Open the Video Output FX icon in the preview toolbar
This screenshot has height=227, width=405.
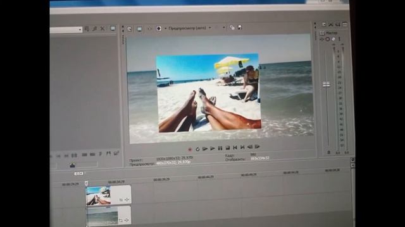click(x=149, y=28)
